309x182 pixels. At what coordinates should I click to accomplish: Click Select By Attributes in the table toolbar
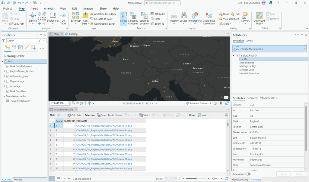pyautogui.click(x=111, y=115)
